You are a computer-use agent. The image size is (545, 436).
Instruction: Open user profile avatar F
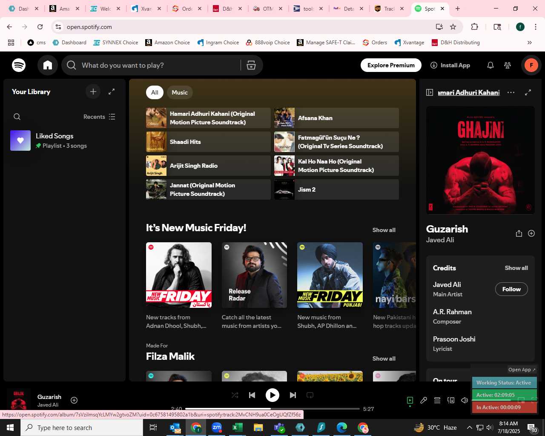click(531, 65)
